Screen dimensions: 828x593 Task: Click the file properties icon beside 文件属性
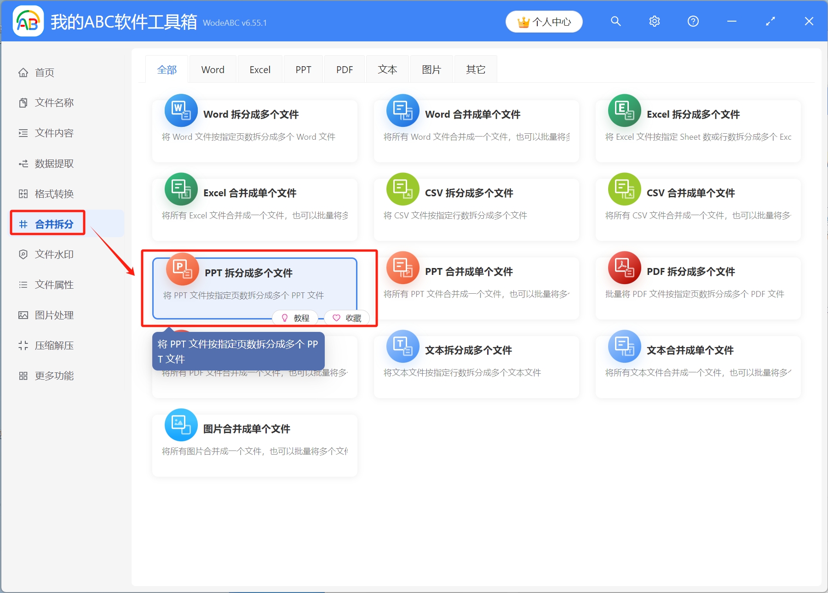tap(23, 285)
